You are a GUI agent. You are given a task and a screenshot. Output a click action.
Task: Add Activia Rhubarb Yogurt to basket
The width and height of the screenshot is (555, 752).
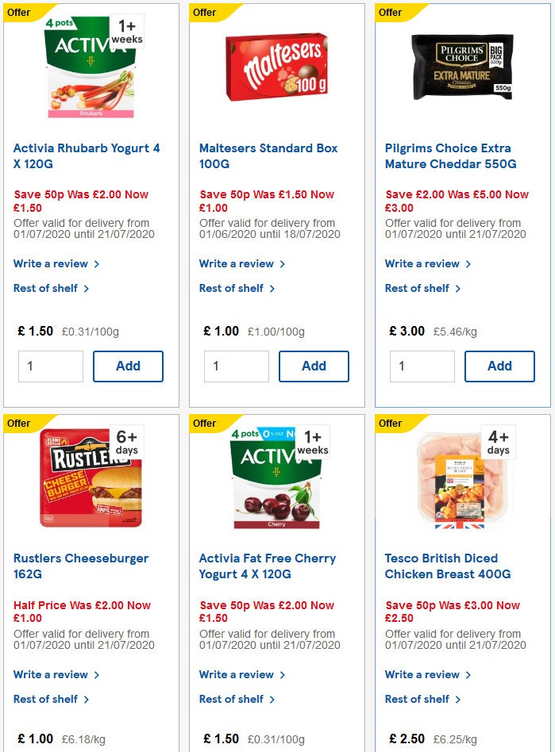pyautogui.click(x=128, y=366)
